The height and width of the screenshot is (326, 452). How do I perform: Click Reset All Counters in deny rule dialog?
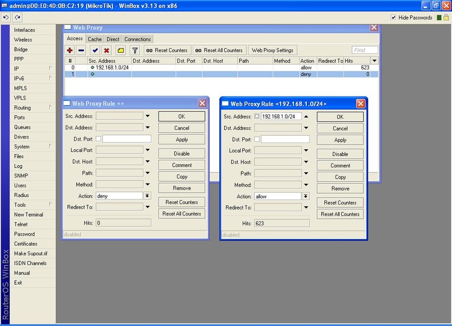coord(181,214)
